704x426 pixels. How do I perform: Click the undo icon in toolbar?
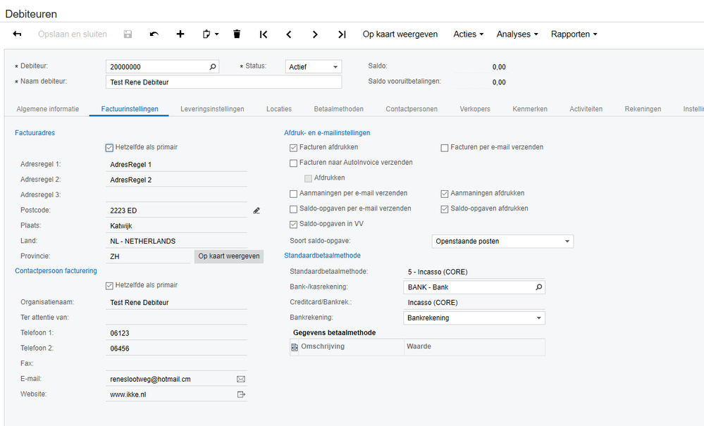(x=154, y=34)
